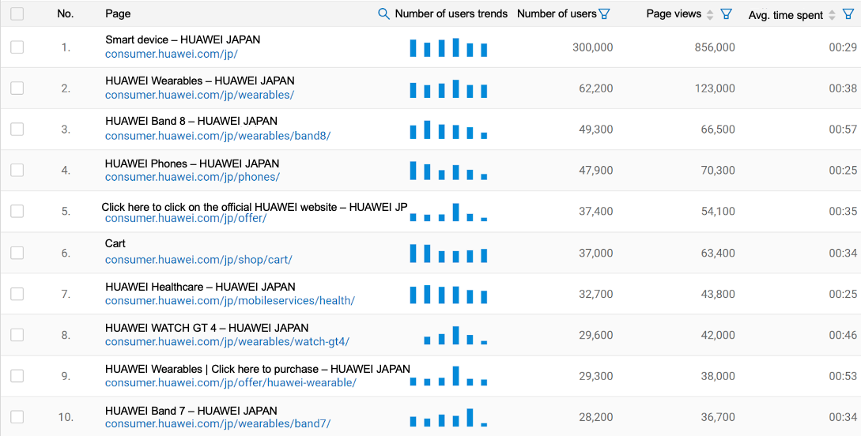
Task: Open the consumer.huawei.com/jp/wearables/watch-gt4/ link
Action: coord(227,341)
